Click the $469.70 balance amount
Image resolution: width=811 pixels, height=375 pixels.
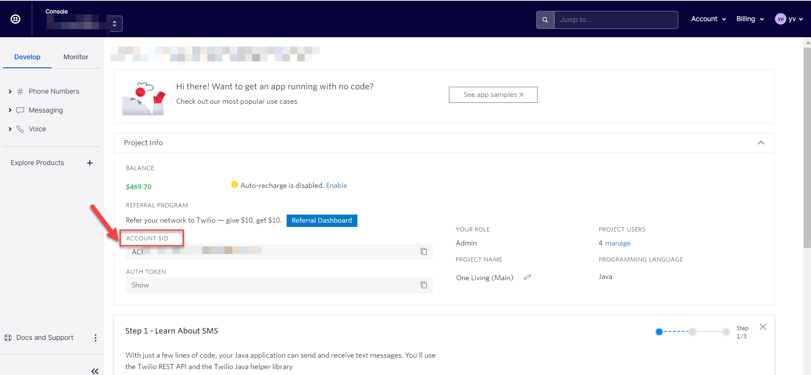(139, 187)
